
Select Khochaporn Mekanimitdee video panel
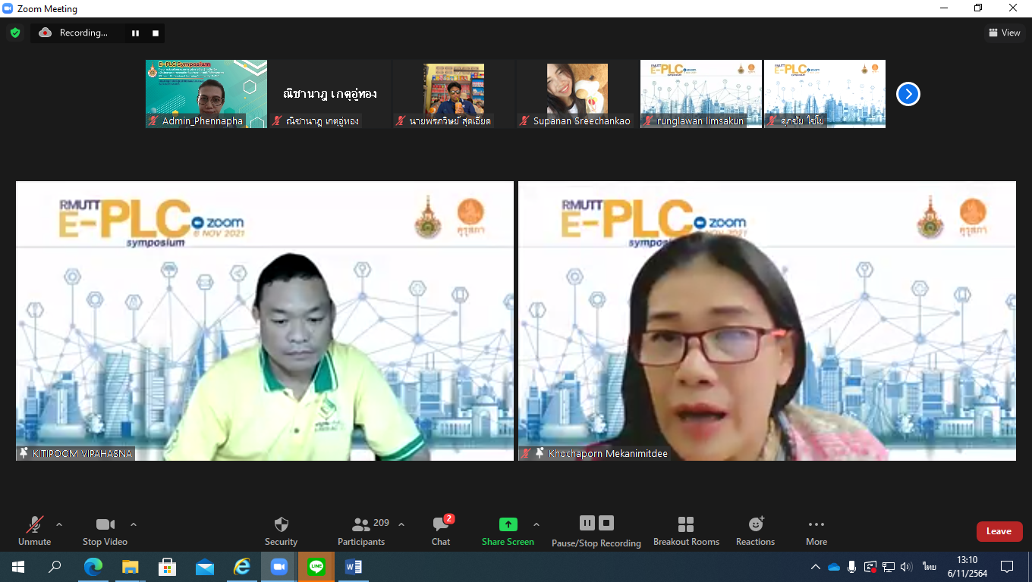pos(767,321)
